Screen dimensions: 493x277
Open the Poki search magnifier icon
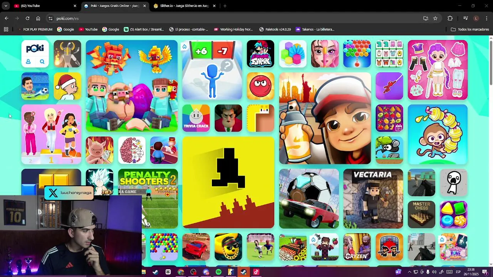click(42, 62)
